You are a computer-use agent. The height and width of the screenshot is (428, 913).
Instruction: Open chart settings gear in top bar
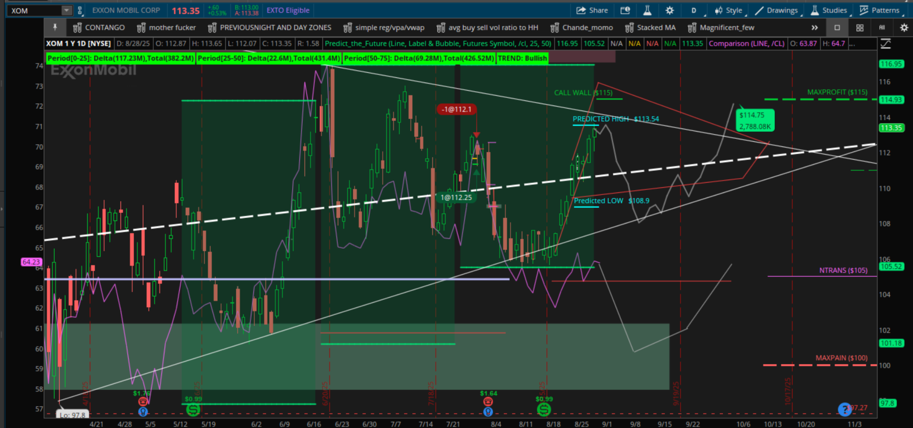(669, 11)
